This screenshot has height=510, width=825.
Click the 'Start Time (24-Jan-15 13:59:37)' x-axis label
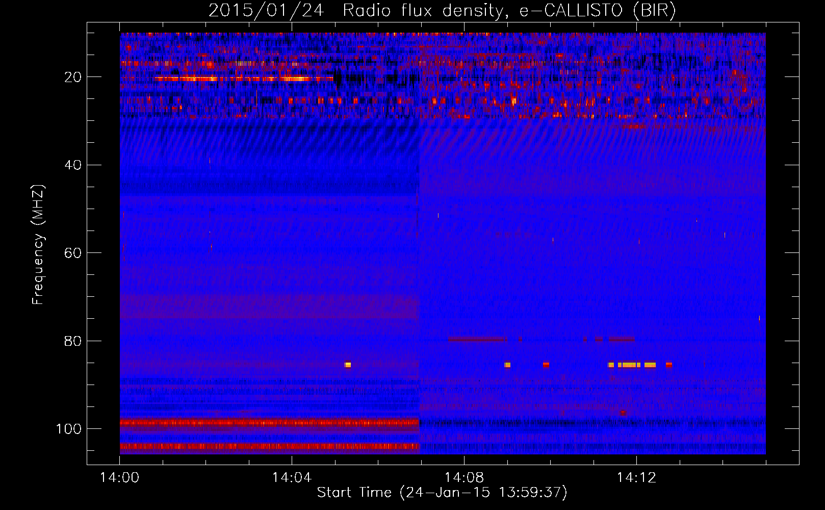[x=442, y=493]
